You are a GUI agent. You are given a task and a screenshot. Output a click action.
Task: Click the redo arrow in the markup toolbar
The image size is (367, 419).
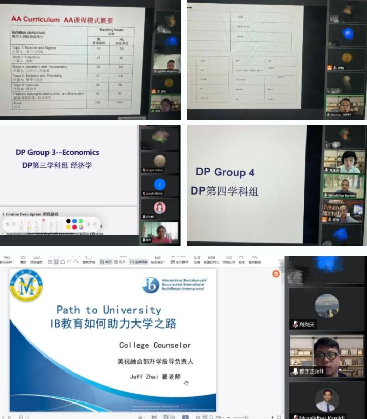[13, 224]
